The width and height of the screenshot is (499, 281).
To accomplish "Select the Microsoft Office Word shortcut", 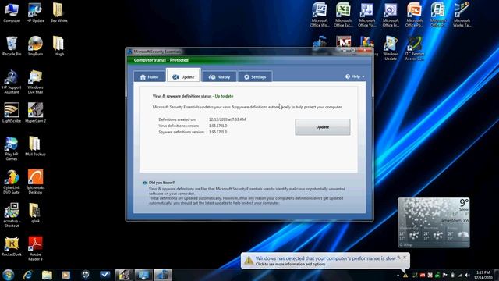I will pos(320,15).
